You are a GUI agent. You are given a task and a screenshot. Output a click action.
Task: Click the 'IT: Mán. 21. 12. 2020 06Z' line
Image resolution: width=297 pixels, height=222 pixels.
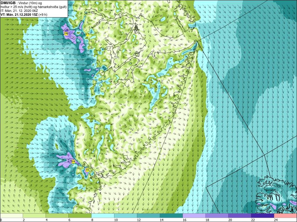point(19,11)
